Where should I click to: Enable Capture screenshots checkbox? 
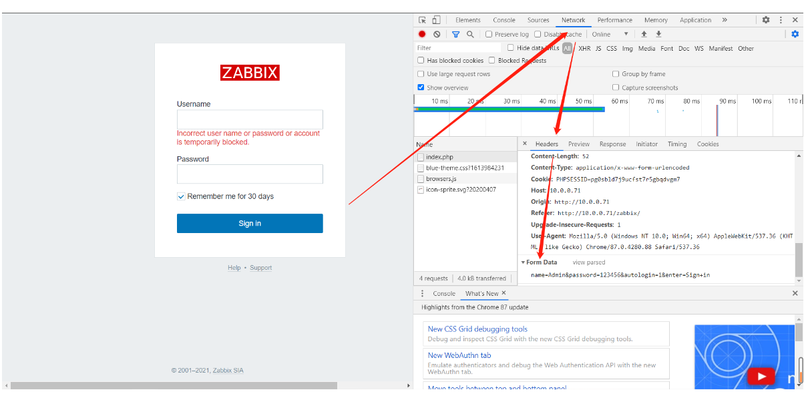[x=616, y=87]
